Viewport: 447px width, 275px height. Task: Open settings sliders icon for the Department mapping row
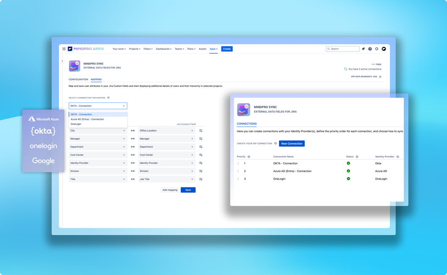(x=201, y=147)
